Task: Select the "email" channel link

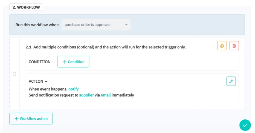Action: 106,95
